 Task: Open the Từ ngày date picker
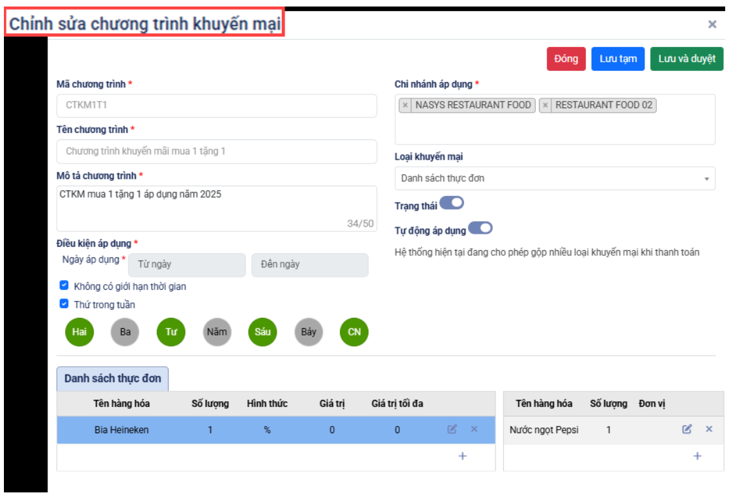pyautogui.click(x=187, y=265)
